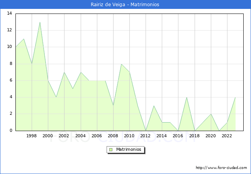
Task: Click the green Matrimonios legend swatch
Action: 111,150
